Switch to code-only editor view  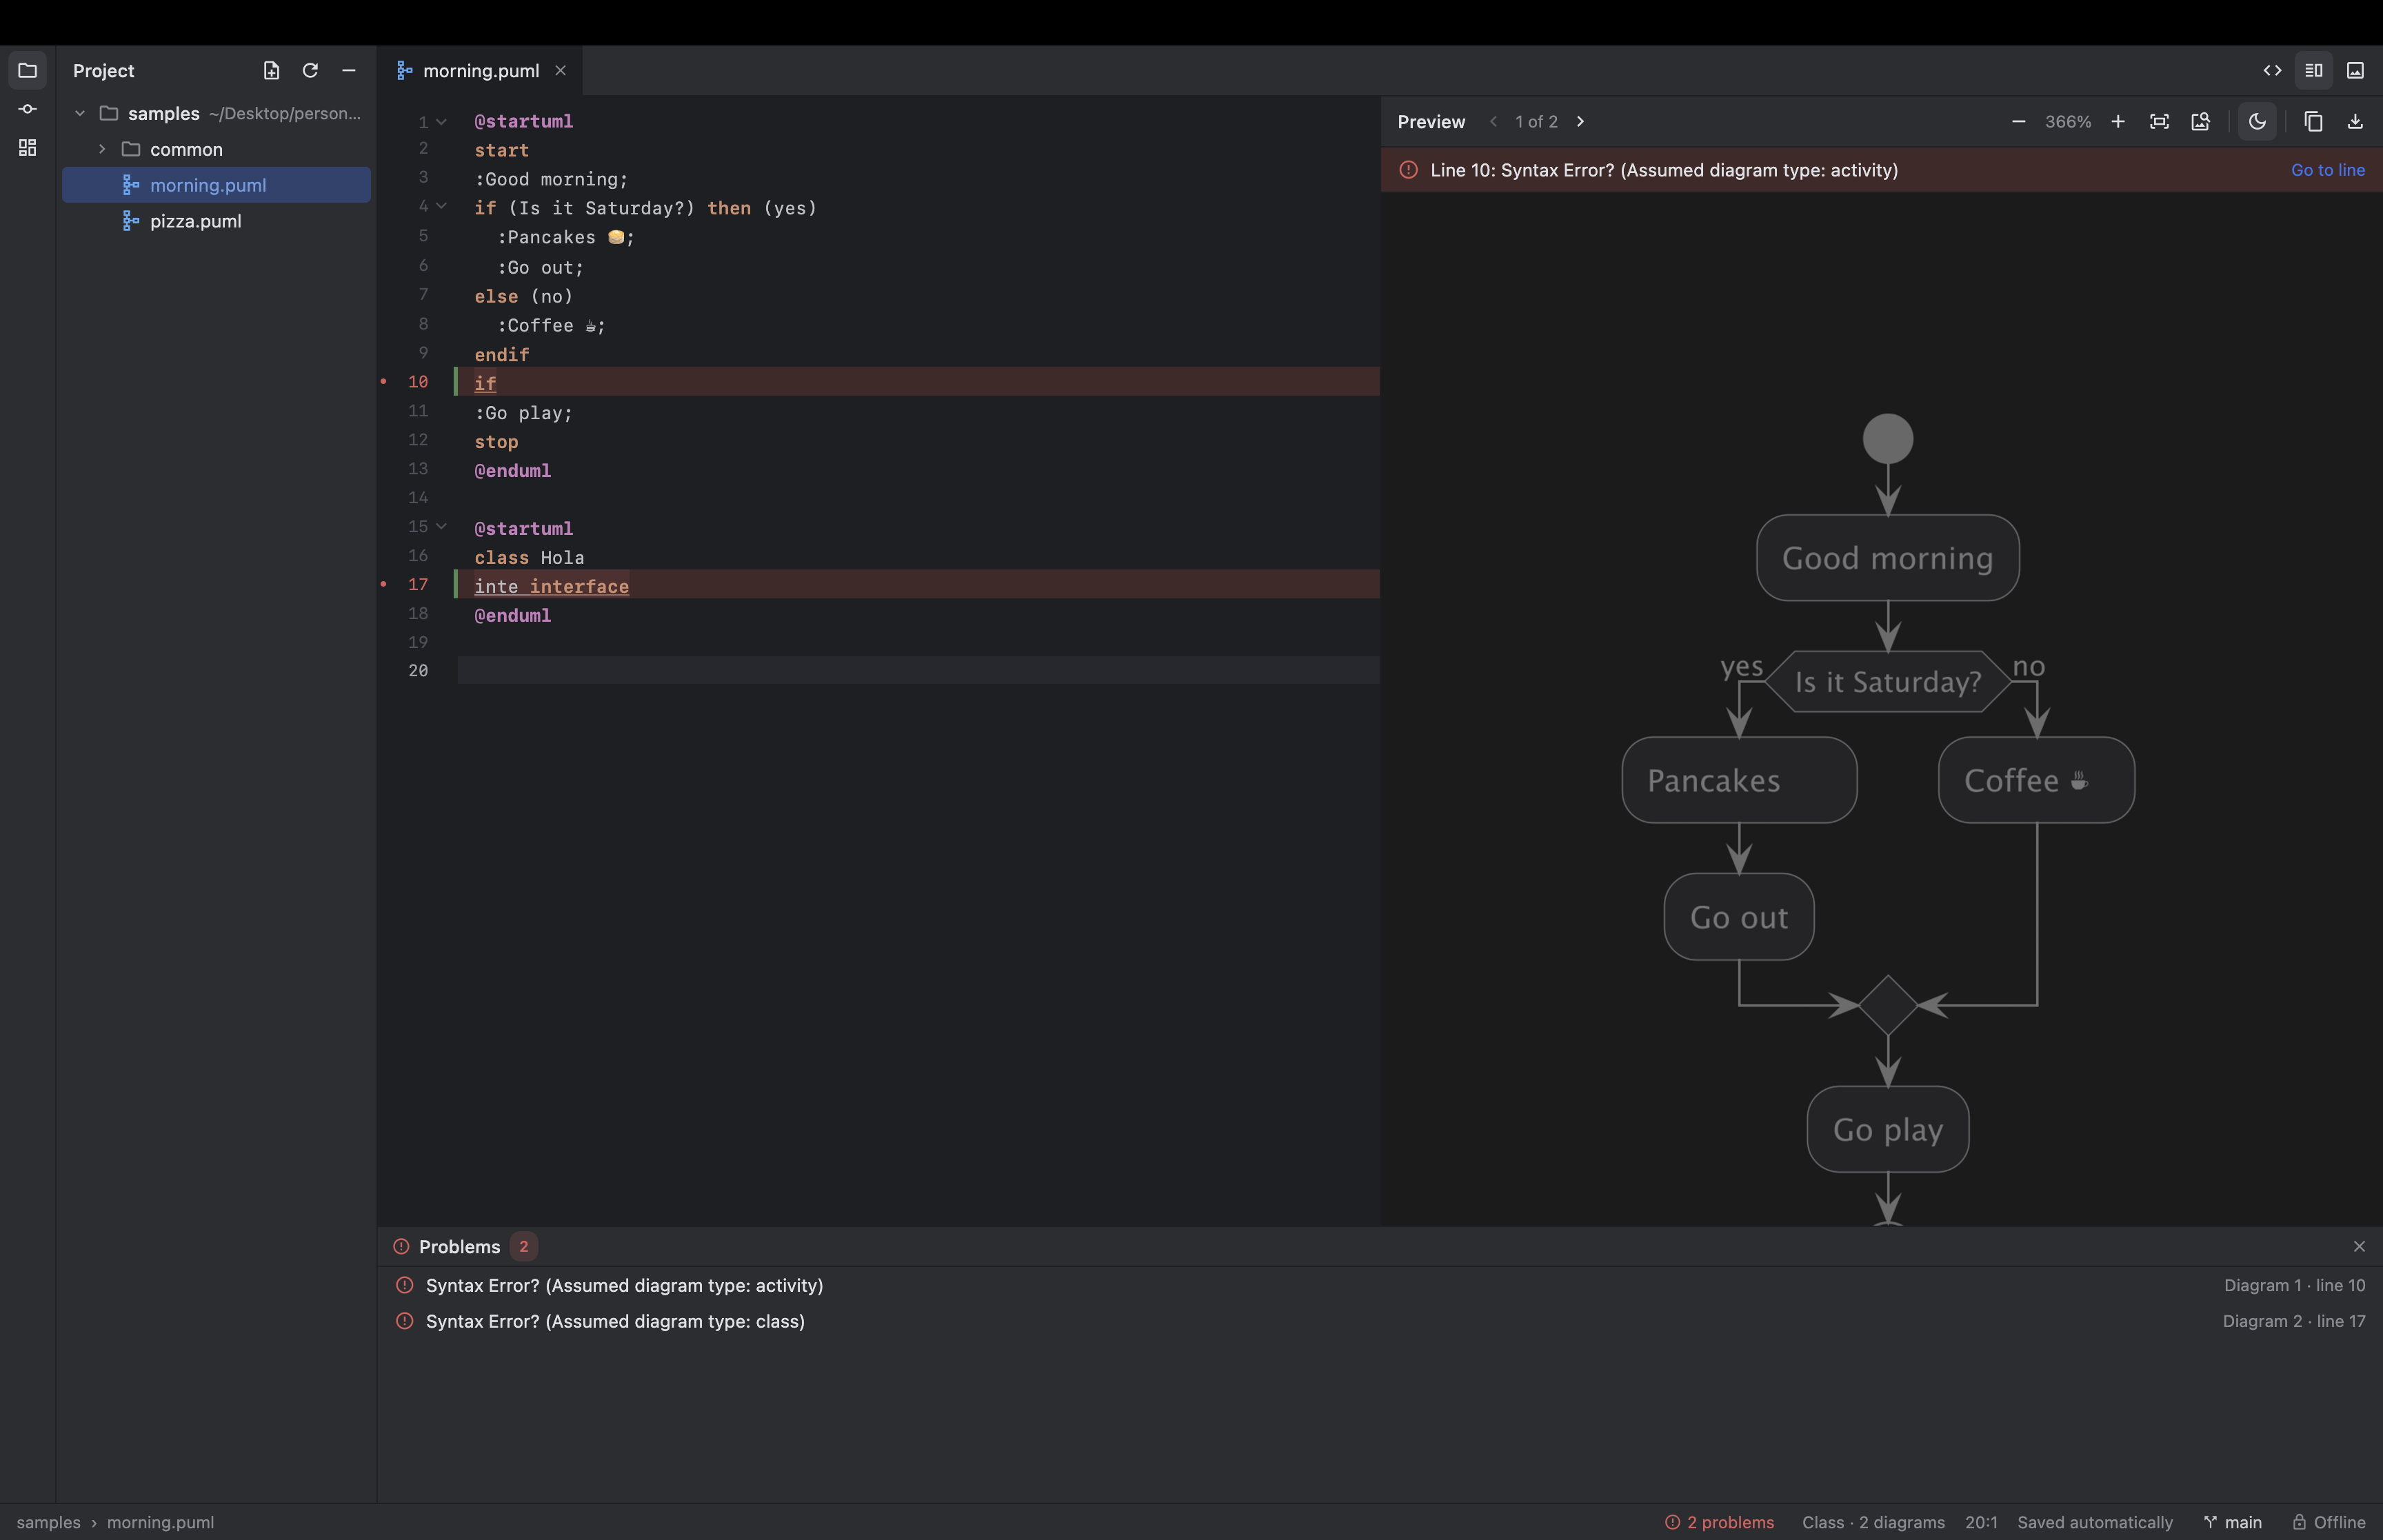coord(2272,70)
